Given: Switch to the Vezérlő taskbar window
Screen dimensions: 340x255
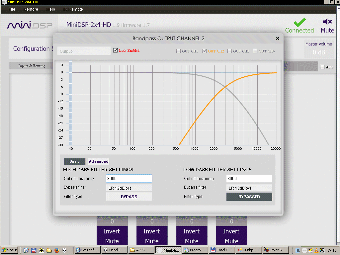Looking at the screenshot, I should coord(88,250).
